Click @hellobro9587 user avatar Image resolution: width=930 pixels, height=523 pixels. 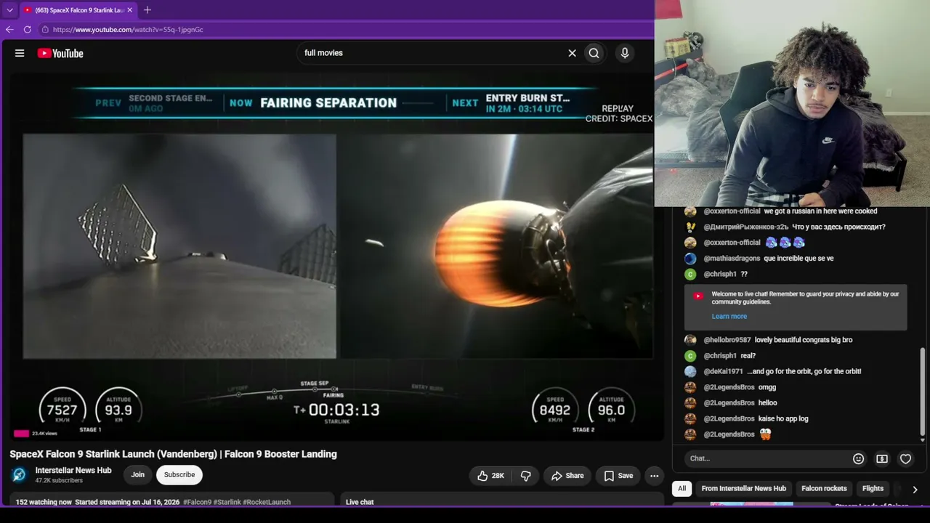click(690, 340)
